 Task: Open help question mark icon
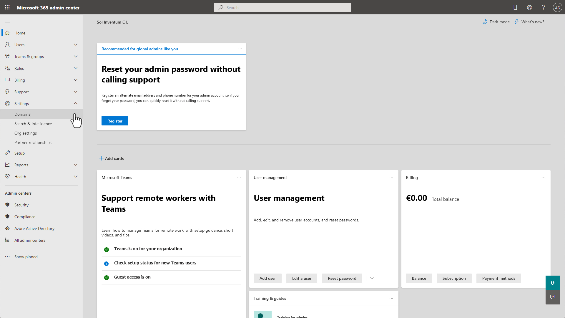[544, 8]
